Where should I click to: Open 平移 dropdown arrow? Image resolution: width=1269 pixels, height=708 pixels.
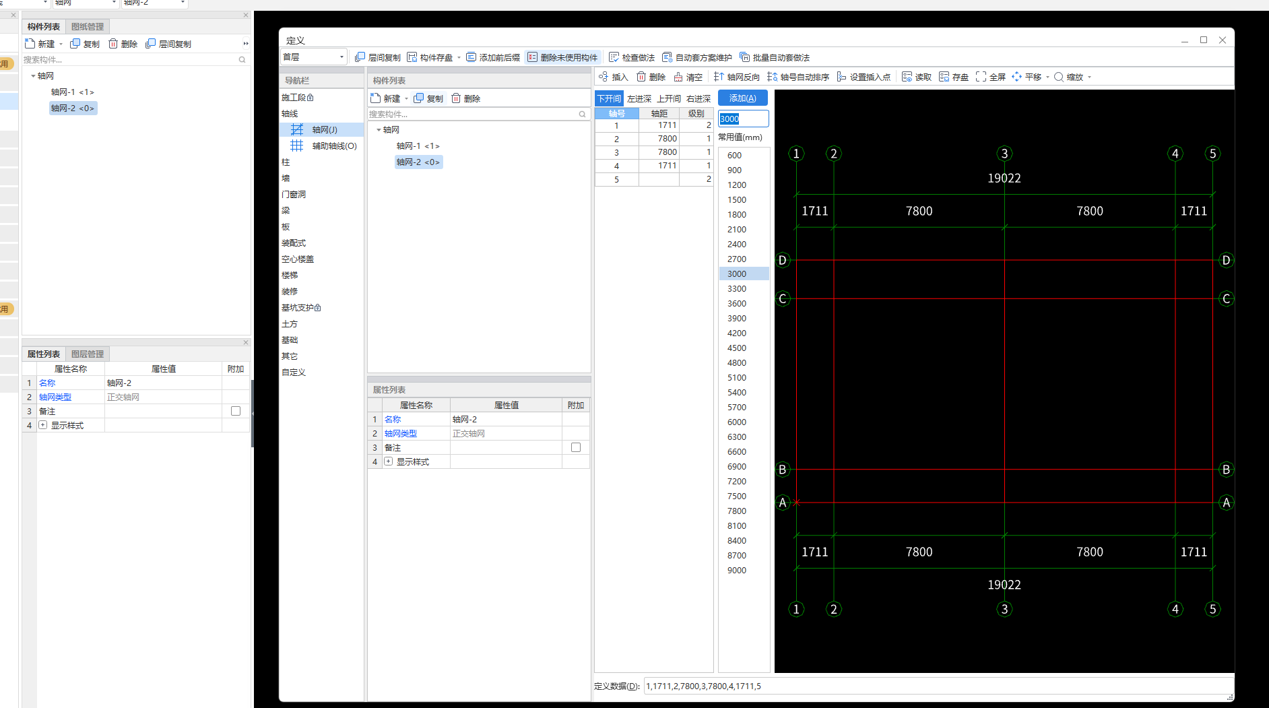(x=1047, y=77)
